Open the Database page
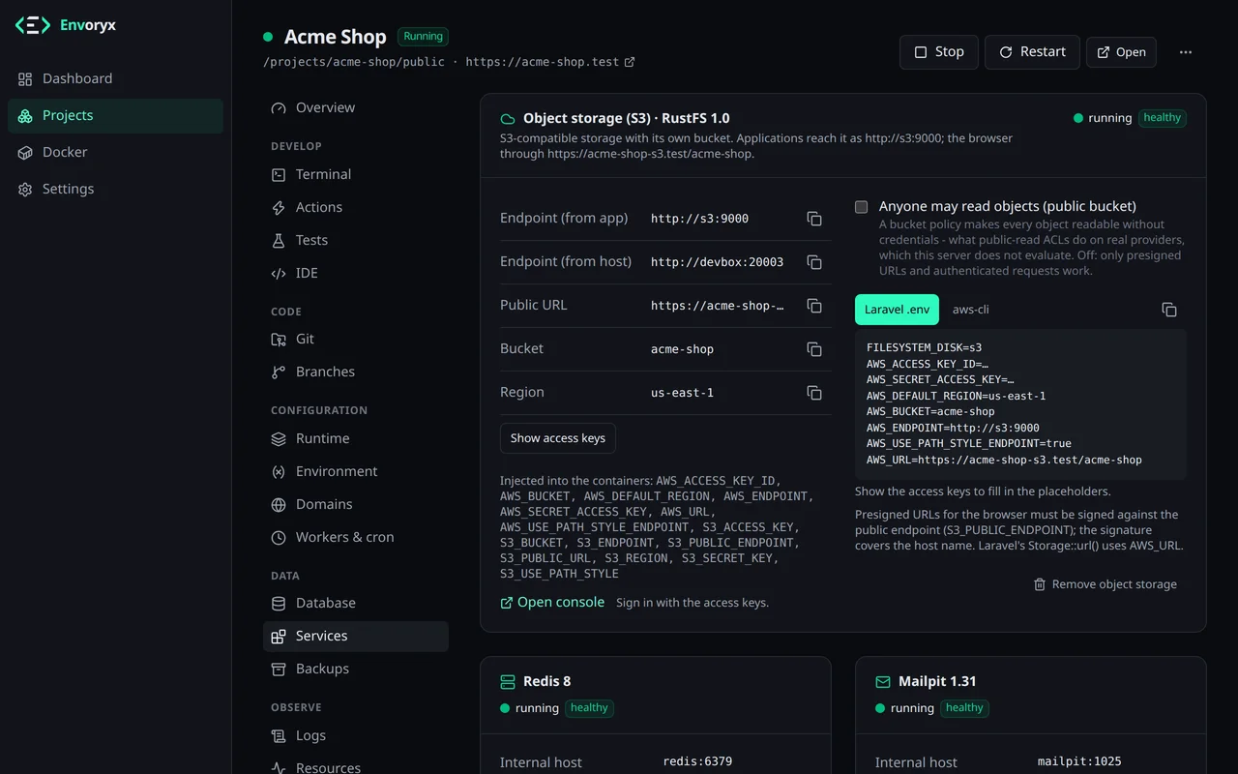Image resolution: width=1238 pixels, height=774 pixels. (x=356, y=603)
